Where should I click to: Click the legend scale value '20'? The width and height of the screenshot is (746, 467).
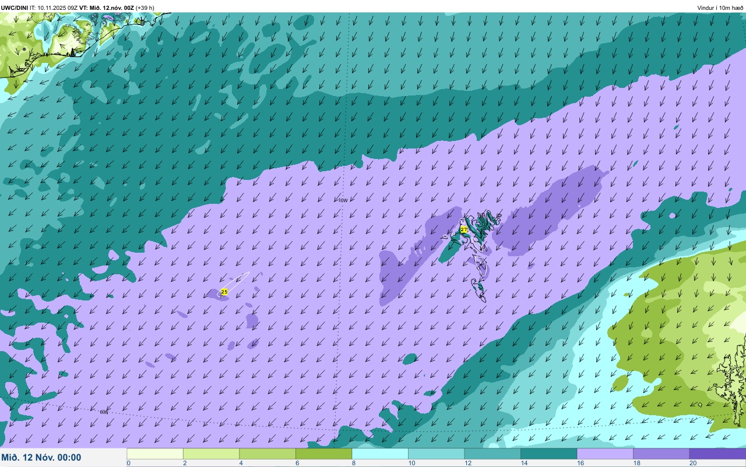(x=693, y=463)
